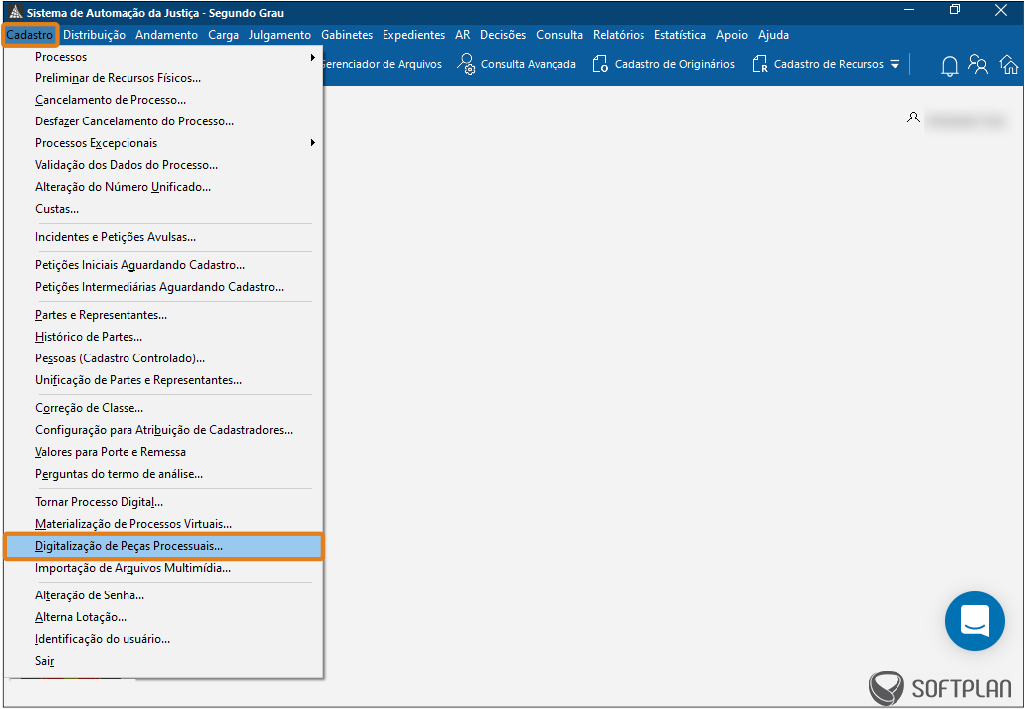Select Configuração para Atribuição de Cadastradores
The width and height of the screenshot is (1025, 709).
[163, 430]
